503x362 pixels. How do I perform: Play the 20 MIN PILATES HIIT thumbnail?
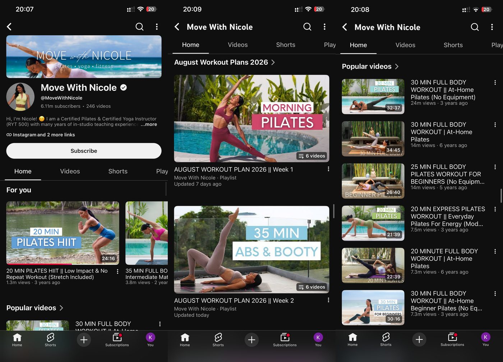(x=63, y=233)
